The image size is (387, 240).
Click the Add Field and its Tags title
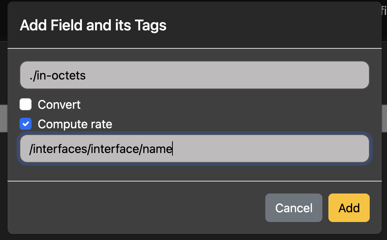(x=92, y=25)
